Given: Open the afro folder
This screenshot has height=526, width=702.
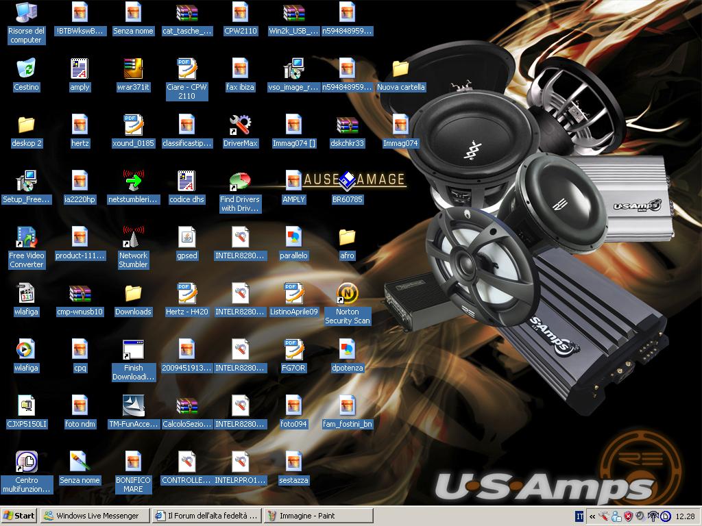Looking at the screenshot, I should coord(347,243).
